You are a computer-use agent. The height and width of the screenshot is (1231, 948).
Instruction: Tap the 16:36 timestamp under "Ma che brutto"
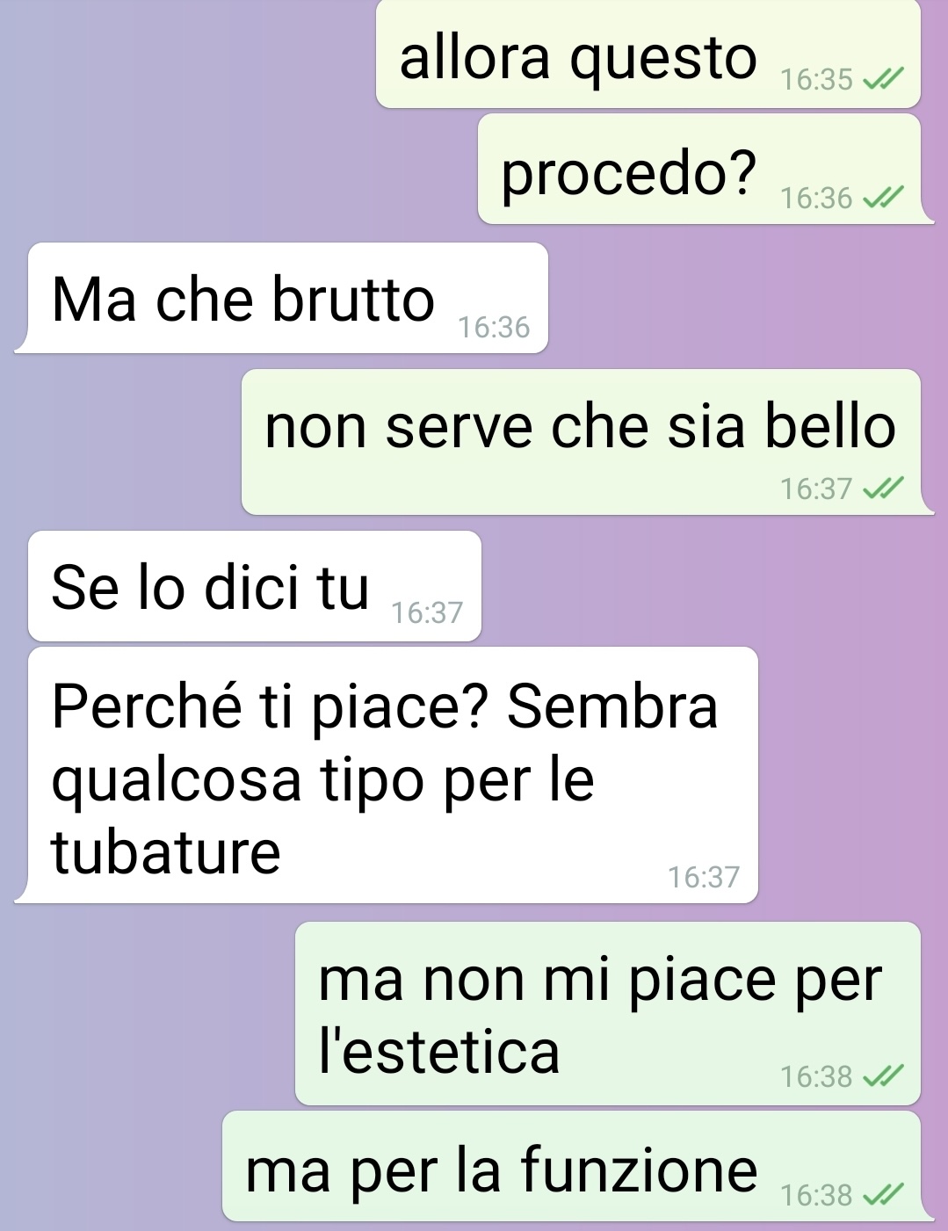click(x=494, y=328)
